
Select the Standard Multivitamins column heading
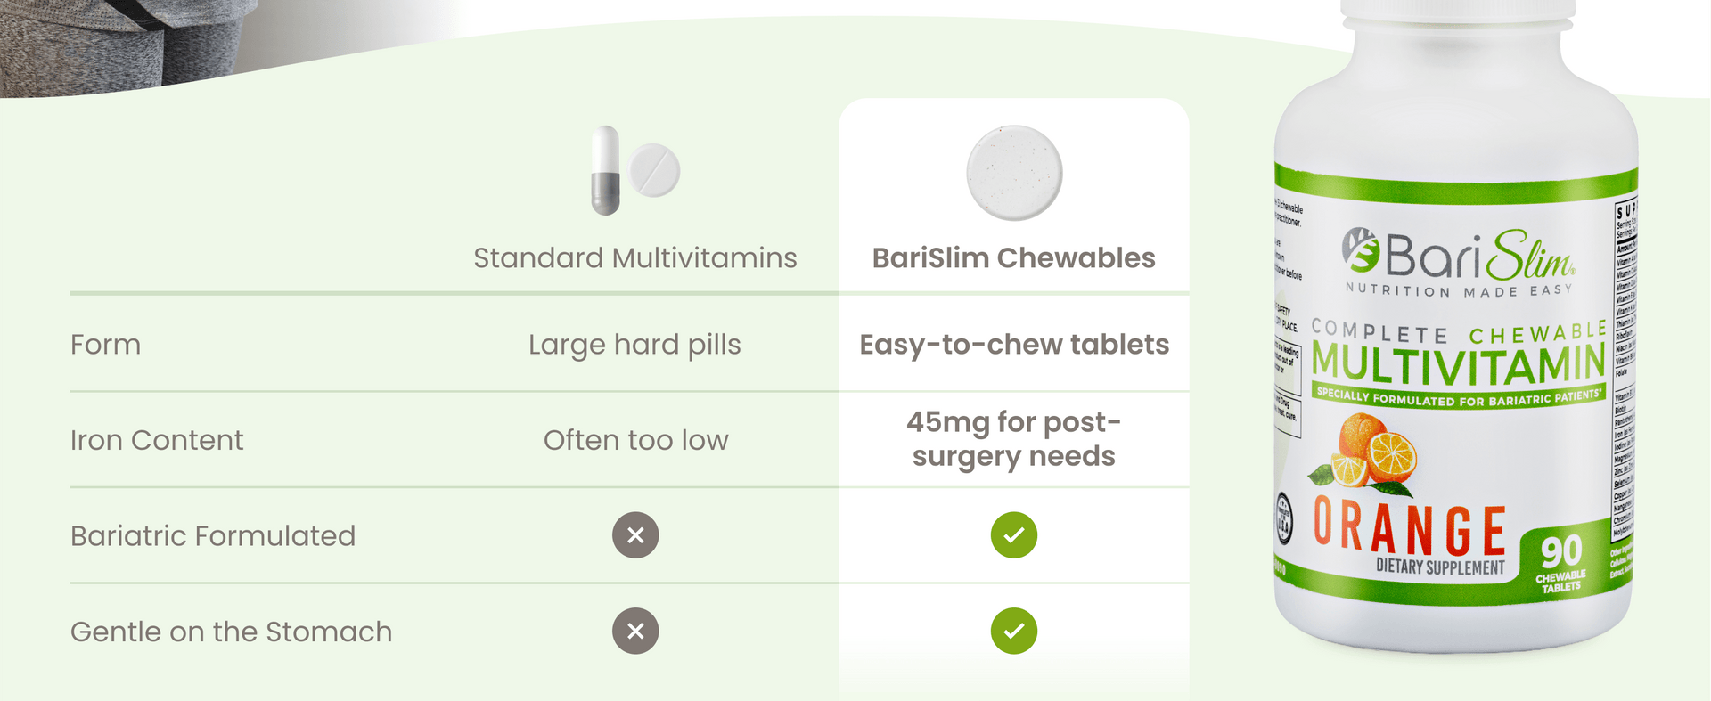tap(634, 257)
